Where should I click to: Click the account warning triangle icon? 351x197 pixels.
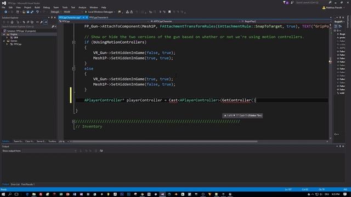click(x=324, y=8)
